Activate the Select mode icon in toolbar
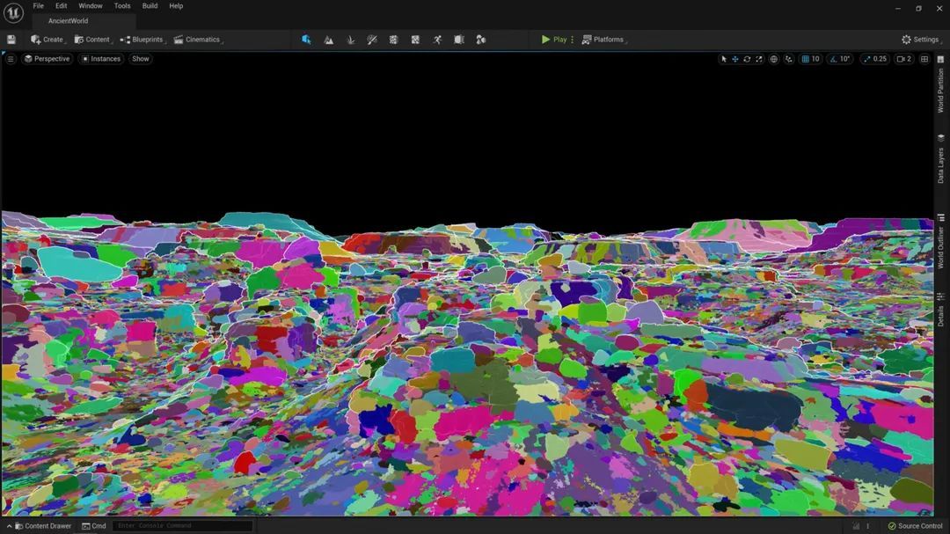The image size is (950, 534). pyautogui.click(x=306, y=40)
